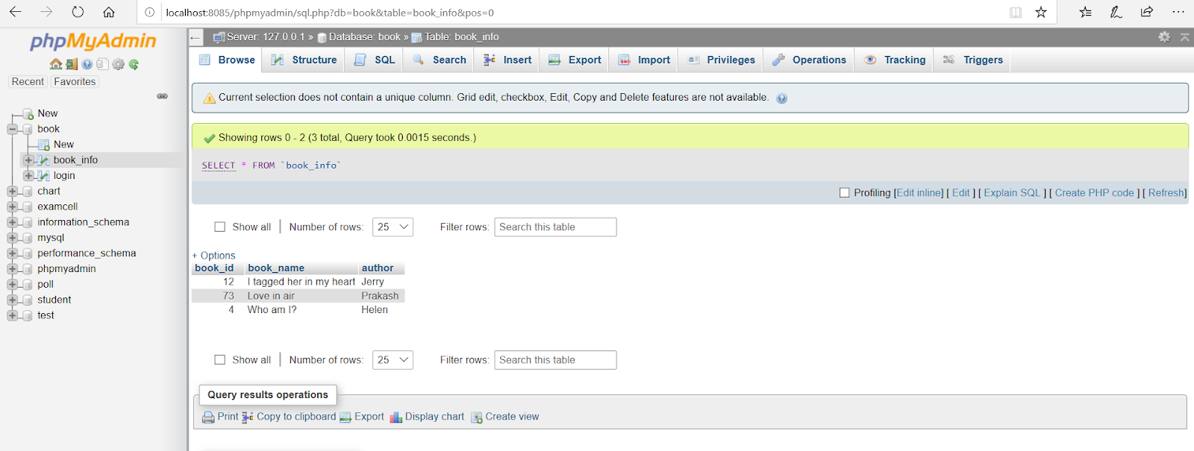Expand the information_schema database node

(13, 222)
